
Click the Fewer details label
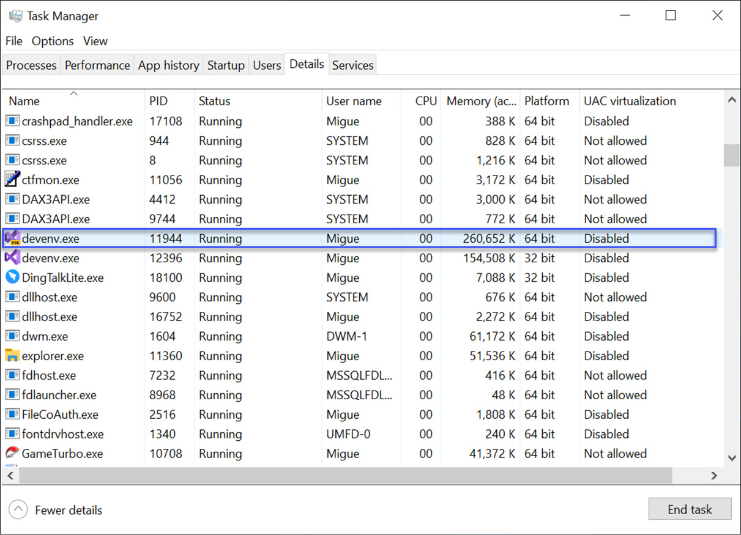pos(69,510)
